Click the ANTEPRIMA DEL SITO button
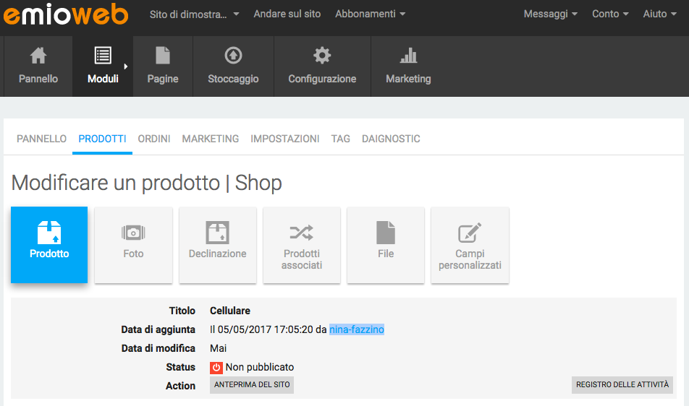Screen dimensions: 689x406 (x=252, y=385)
